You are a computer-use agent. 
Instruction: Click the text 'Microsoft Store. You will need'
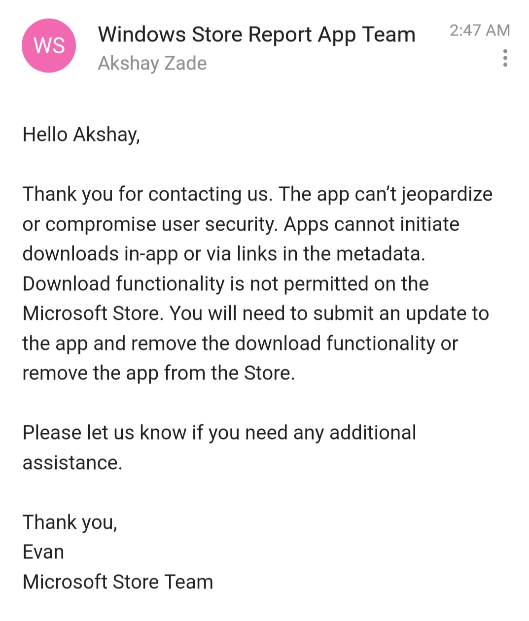[x=165, y=313]
